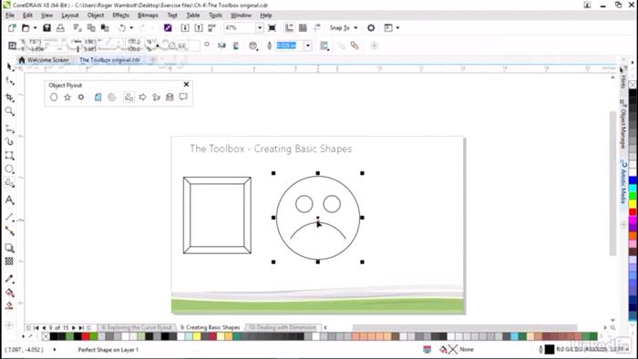
Task: Save the document with floppy icon
Action: point(46,27)
